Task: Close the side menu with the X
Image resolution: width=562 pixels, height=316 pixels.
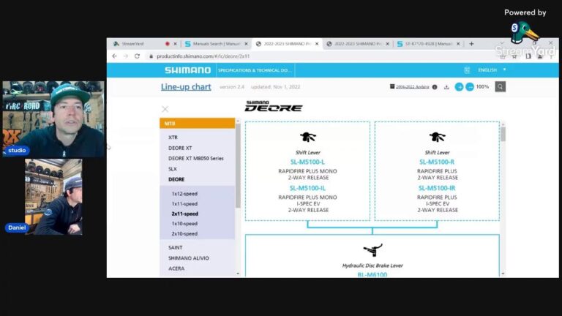Action: click(165, 109)
